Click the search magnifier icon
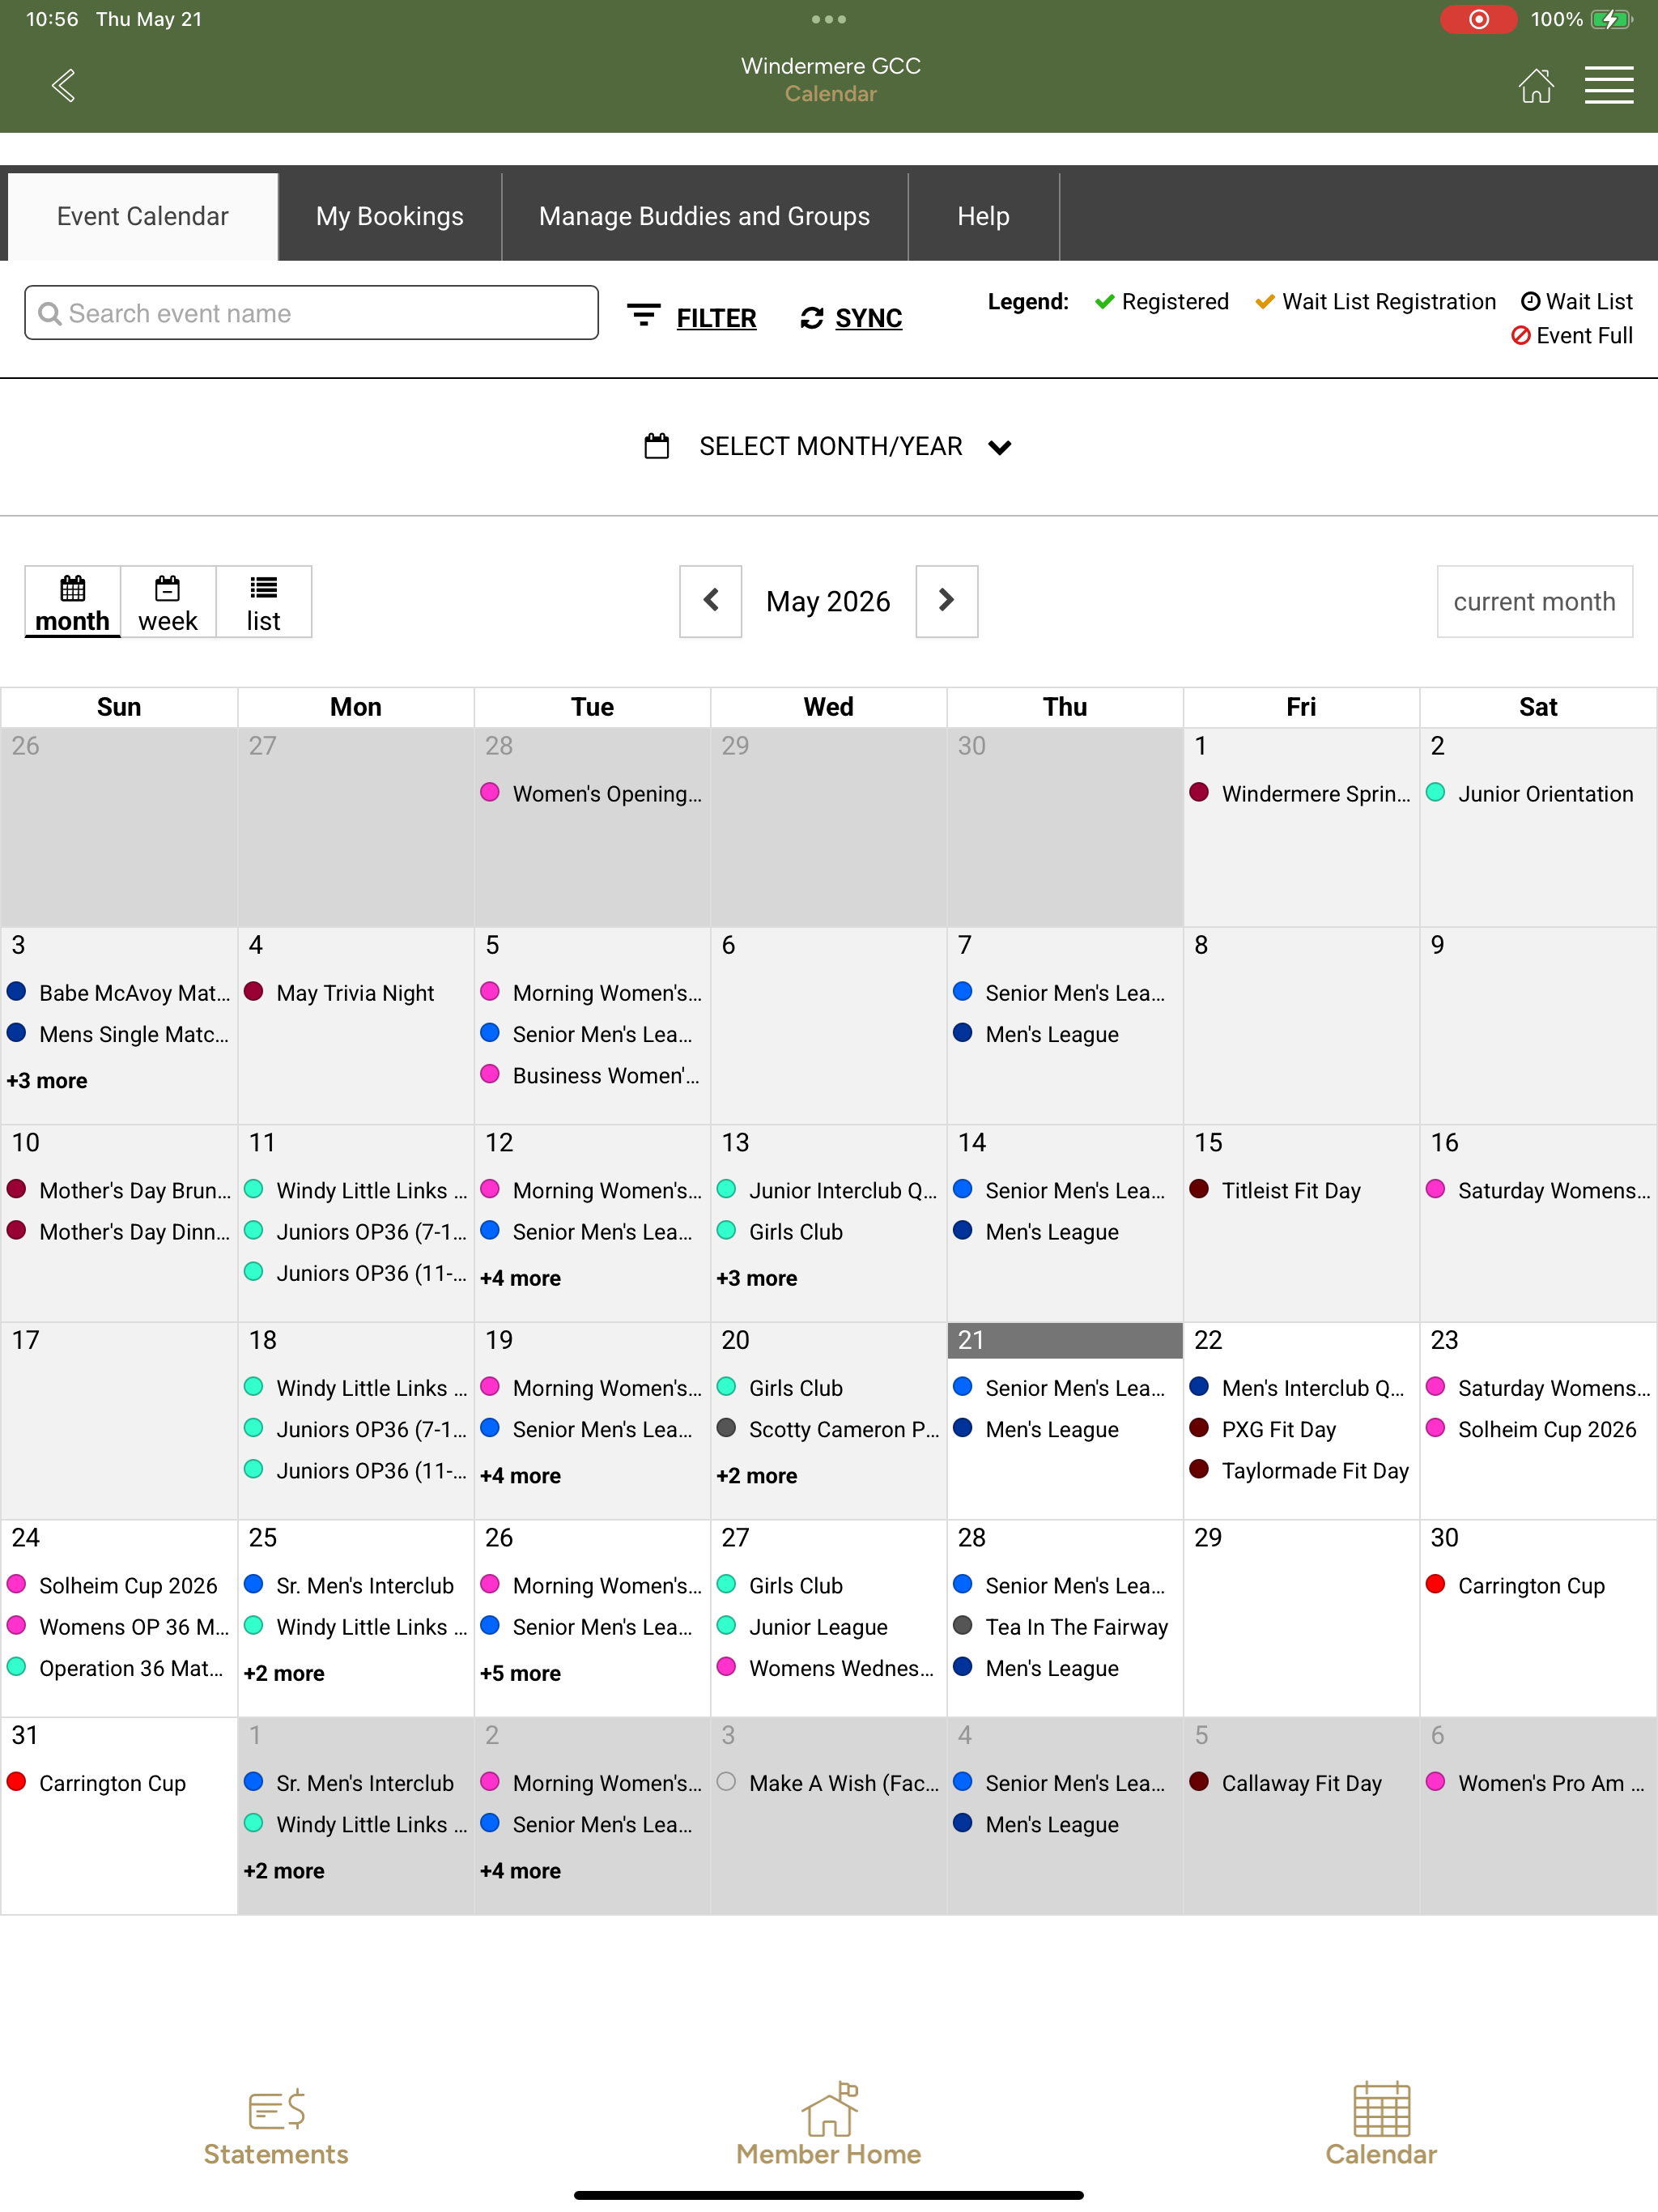This screenshot has height=2212, width=1658. [49, 313]
